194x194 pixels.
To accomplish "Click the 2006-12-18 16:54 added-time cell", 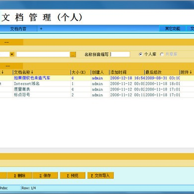I will [127, 78].
